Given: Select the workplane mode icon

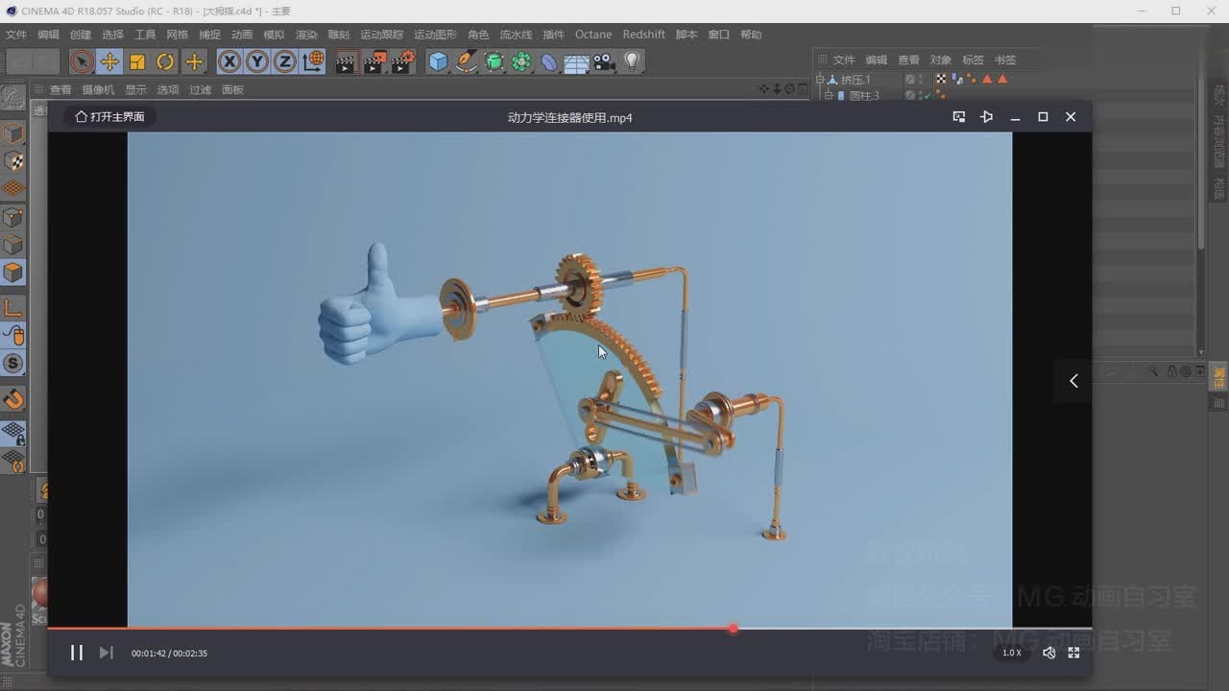Looking at the screenshot, I should click(x=12, y=188).
